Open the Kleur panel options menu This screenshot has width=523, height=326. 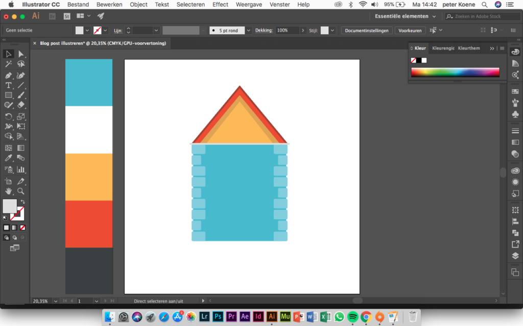[502, 48]
